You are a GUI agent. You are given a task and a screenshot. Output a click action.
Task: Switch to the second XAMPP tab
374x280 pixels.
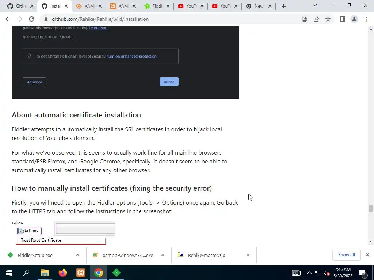(x=120, y=6)
